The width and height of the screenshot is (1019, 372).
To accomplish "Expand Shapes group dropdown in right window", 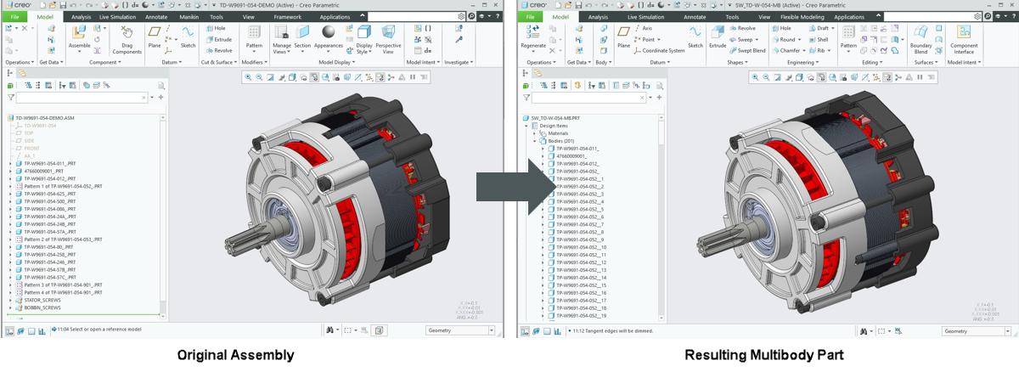I will 737,62.
